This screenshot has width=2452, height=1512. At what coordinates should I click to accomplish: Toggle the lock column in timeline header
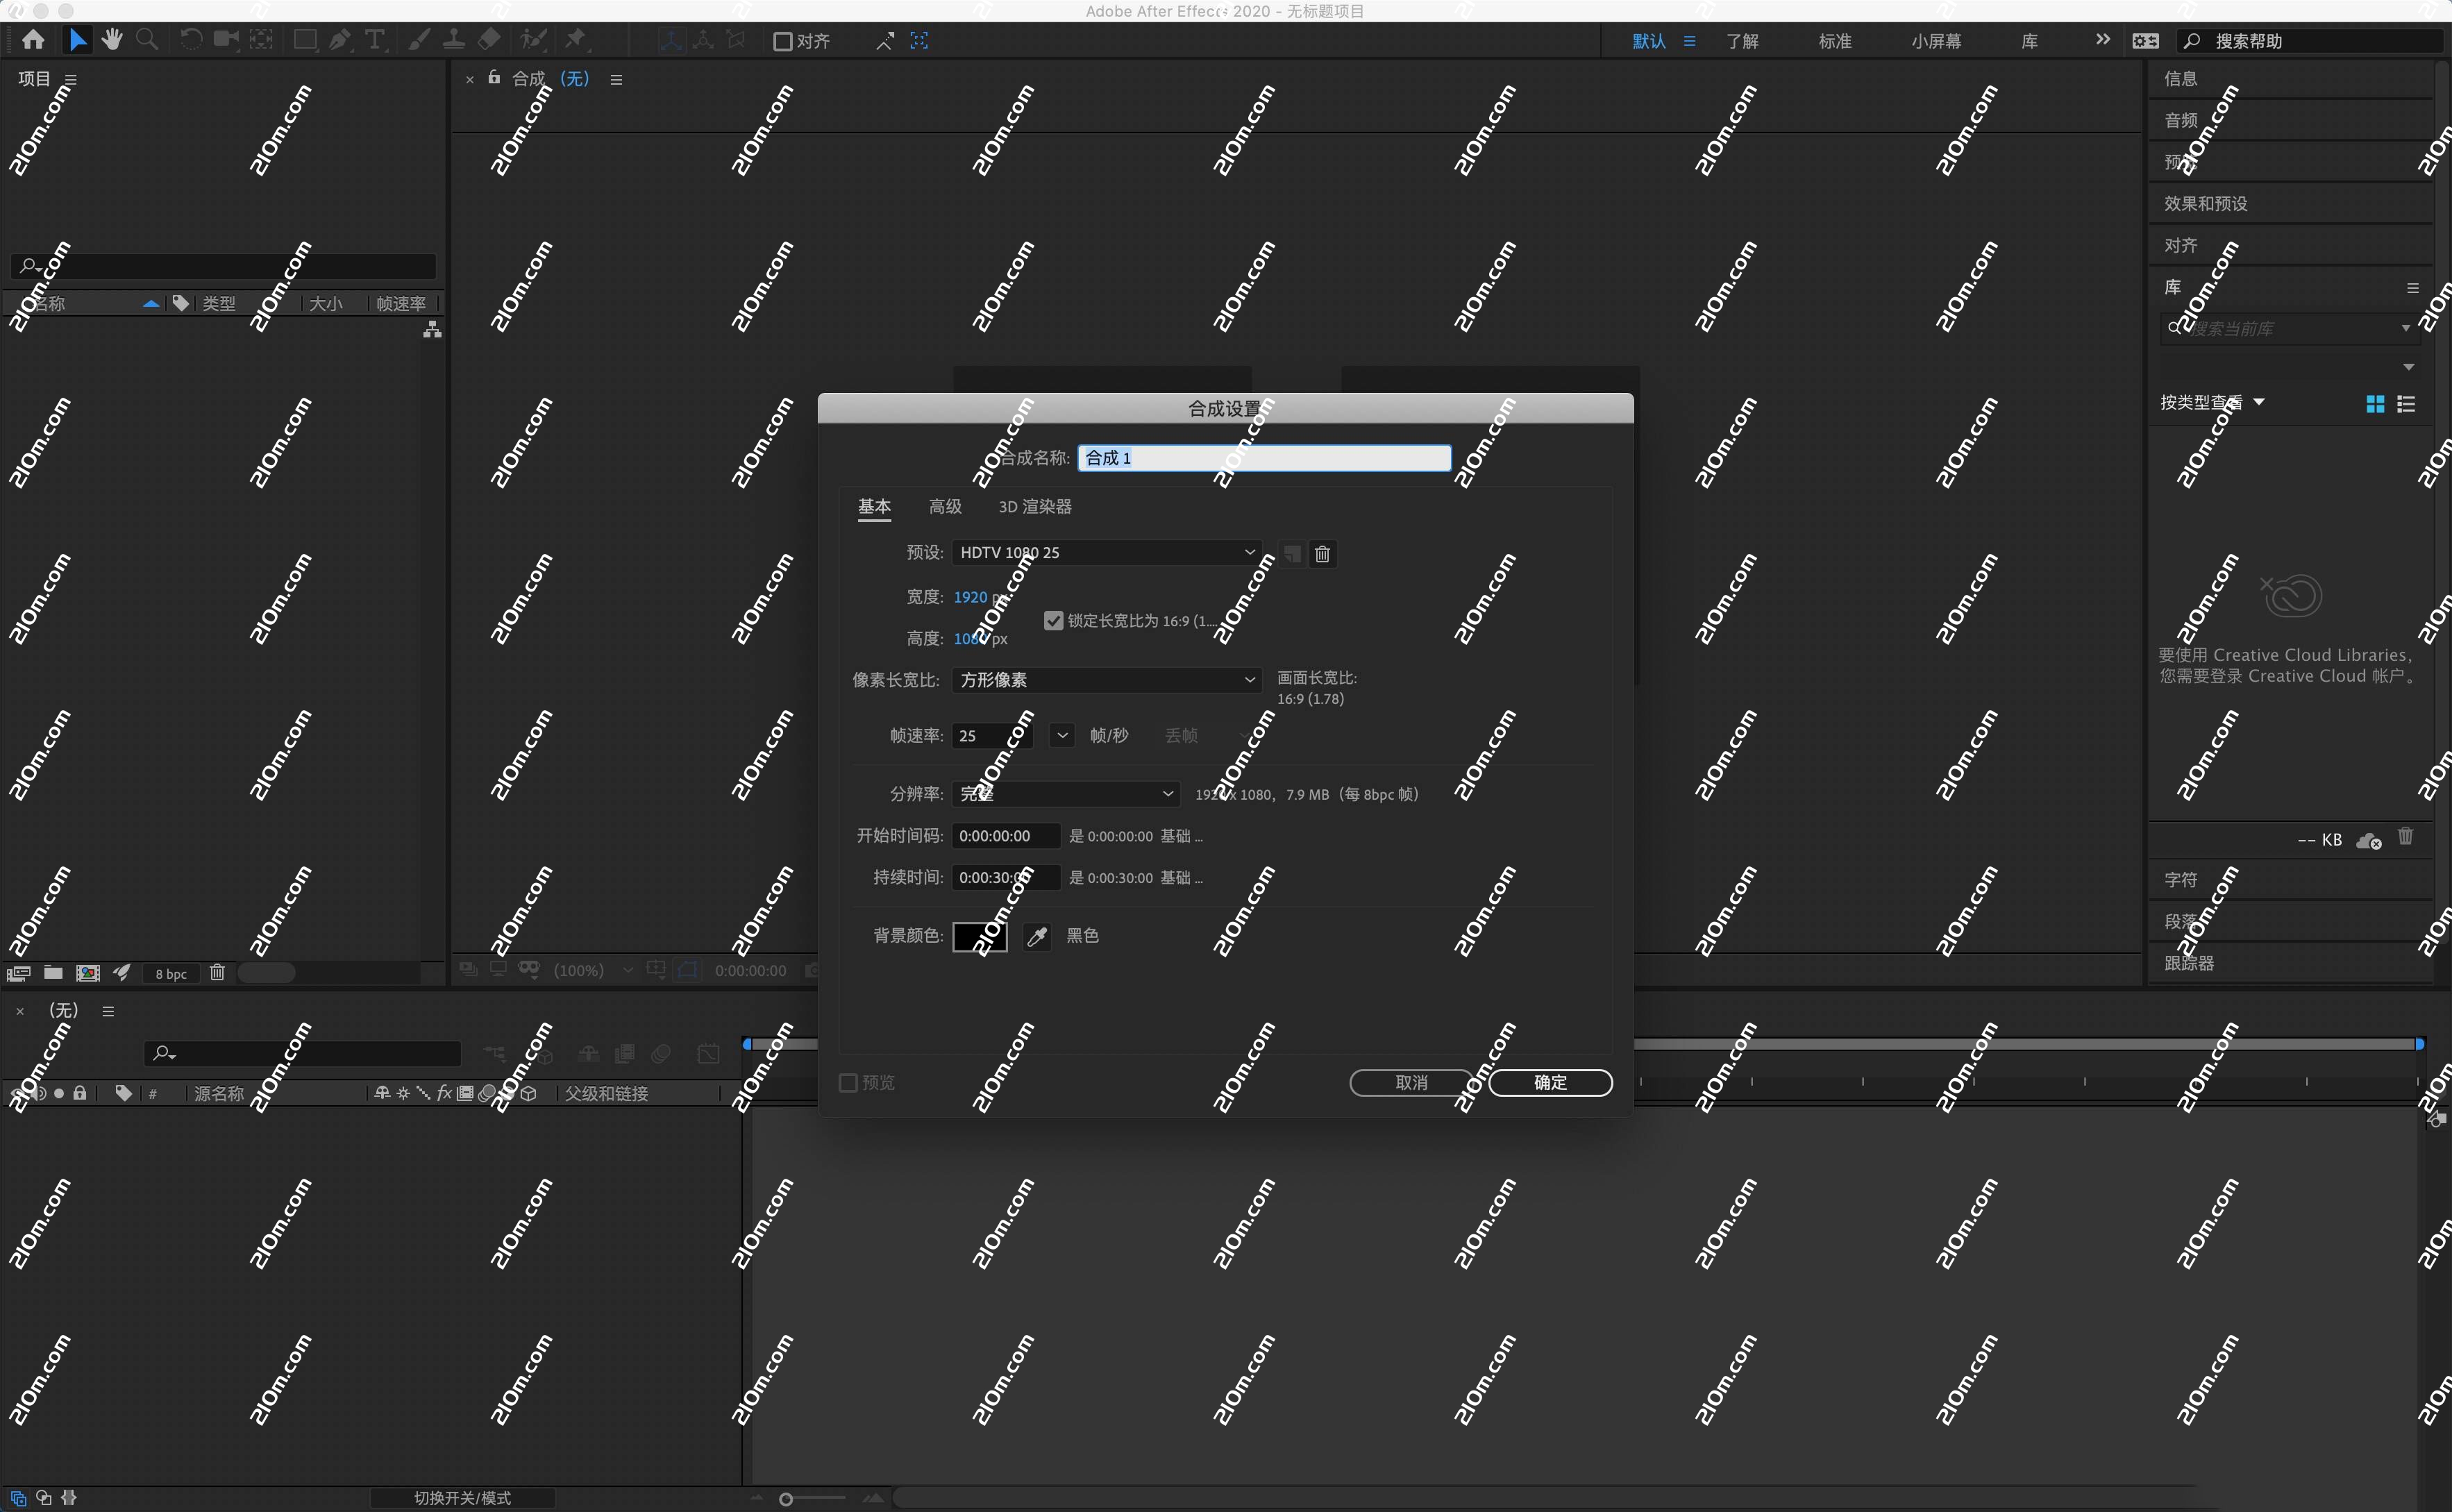click(x=80, y=1093)
